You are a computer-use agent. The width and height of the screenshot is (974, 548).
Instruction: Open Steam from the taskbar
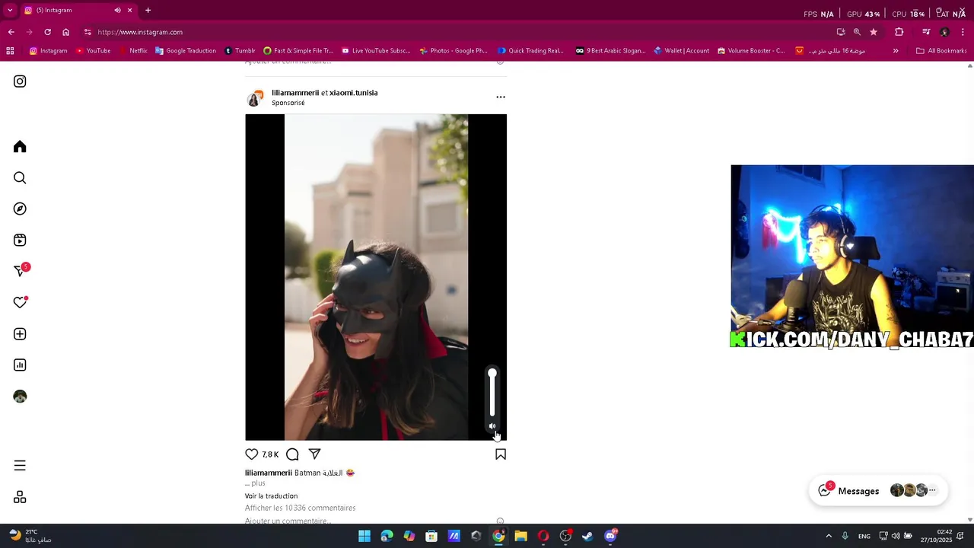pos(587,536)
